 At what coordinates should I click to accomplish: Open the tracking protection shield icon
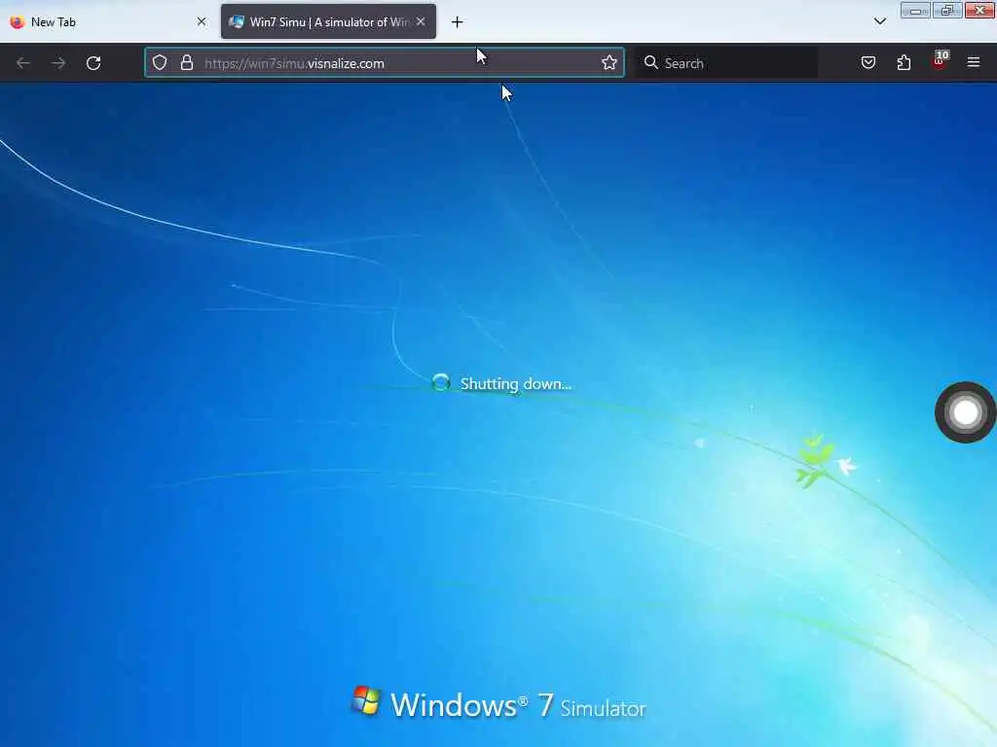(160, 62)
